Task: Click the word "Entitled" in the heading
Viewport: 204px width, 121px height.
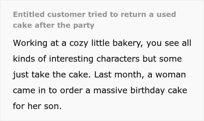Action: point(28,15)
